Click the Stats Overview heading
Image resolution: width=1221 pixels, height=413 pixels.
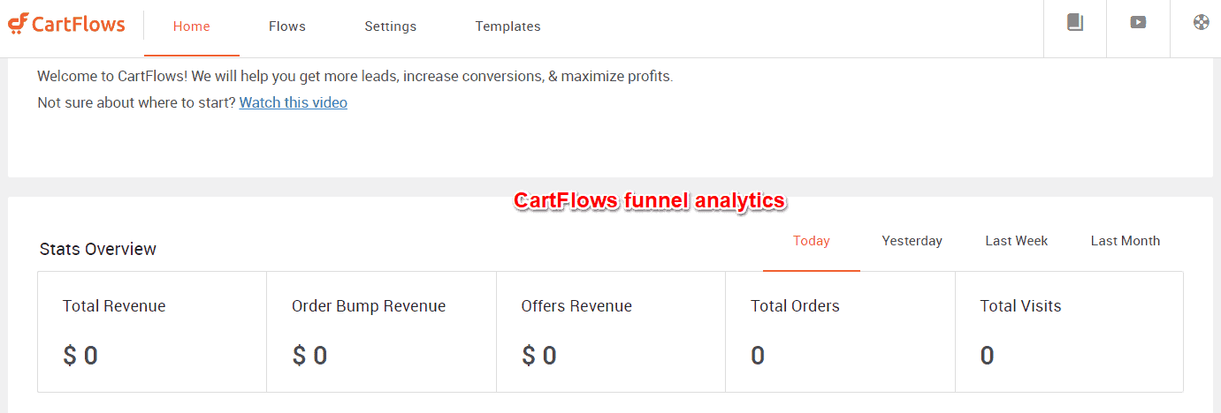98,250
